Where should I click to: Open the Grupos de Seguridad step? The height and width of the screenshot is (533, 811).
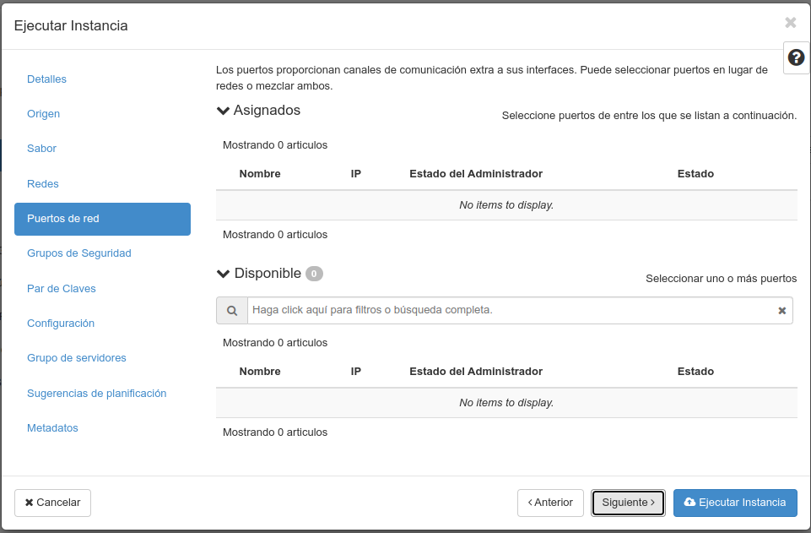78,253
